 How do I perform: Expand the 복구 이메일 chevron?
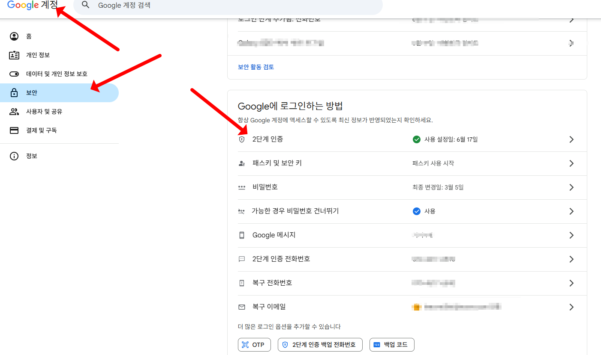[x=571, y=307]
